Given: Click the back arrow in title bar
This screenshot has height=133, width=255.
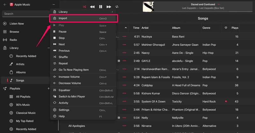Looking at the screenshot, I should (x=4, y=5).
